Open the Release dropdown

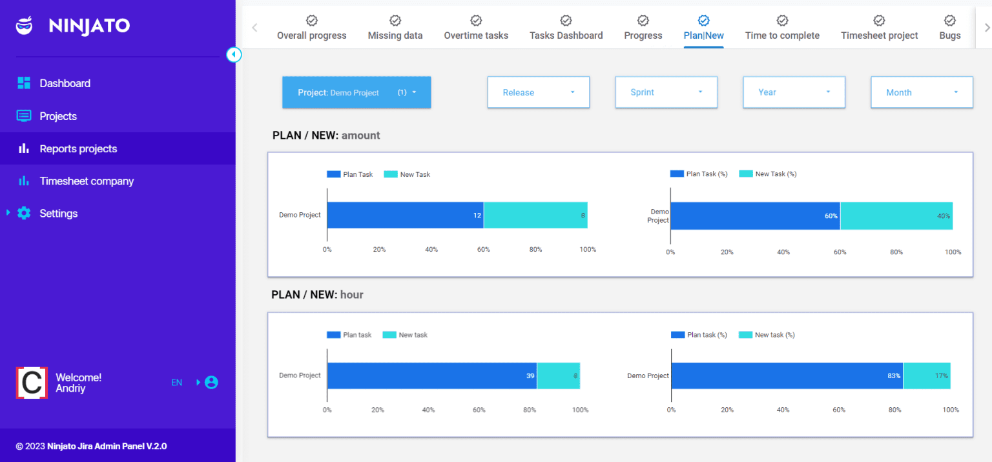(x=538, y=92)
